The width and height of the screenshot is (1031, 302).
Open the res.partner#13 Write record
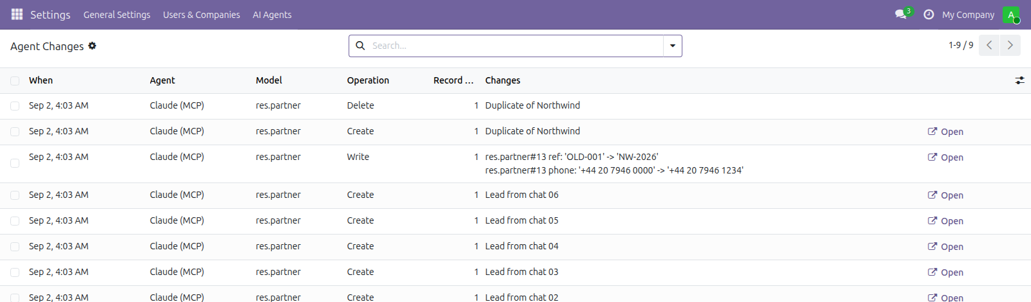(945, 157)
